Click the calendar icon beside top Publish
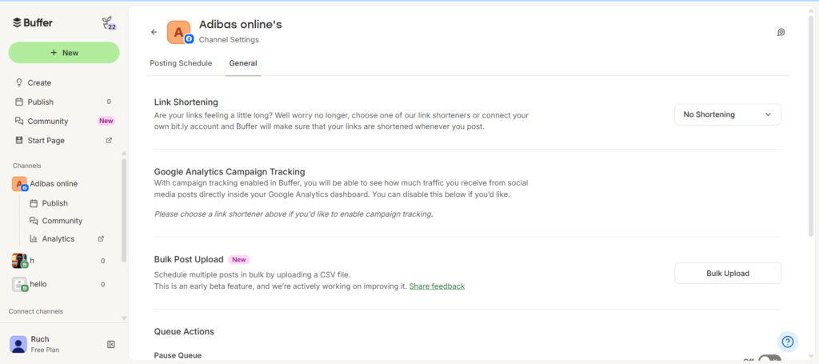 (19, 102)
